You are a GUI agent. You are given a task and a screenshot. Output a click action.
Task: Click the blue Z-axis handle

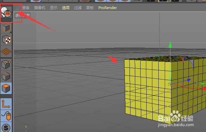pos(189,80)
